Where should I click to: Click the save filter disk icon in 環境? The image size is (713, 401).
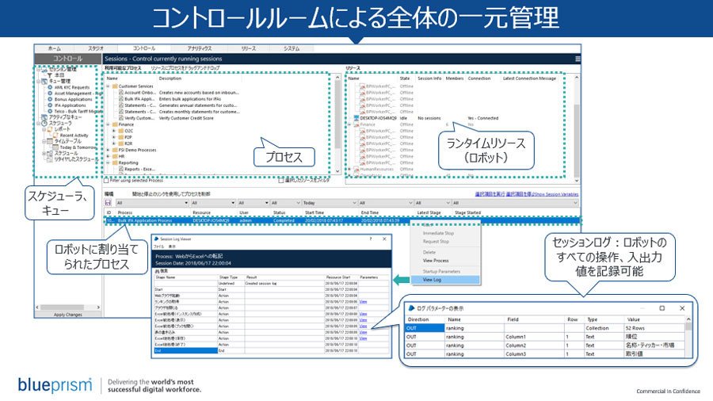click(109, 203)
